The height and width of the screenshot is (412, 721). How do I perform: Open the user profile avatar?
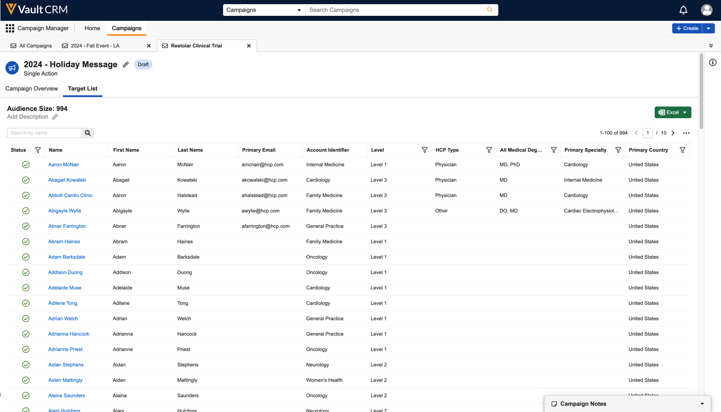click(706, 10)
